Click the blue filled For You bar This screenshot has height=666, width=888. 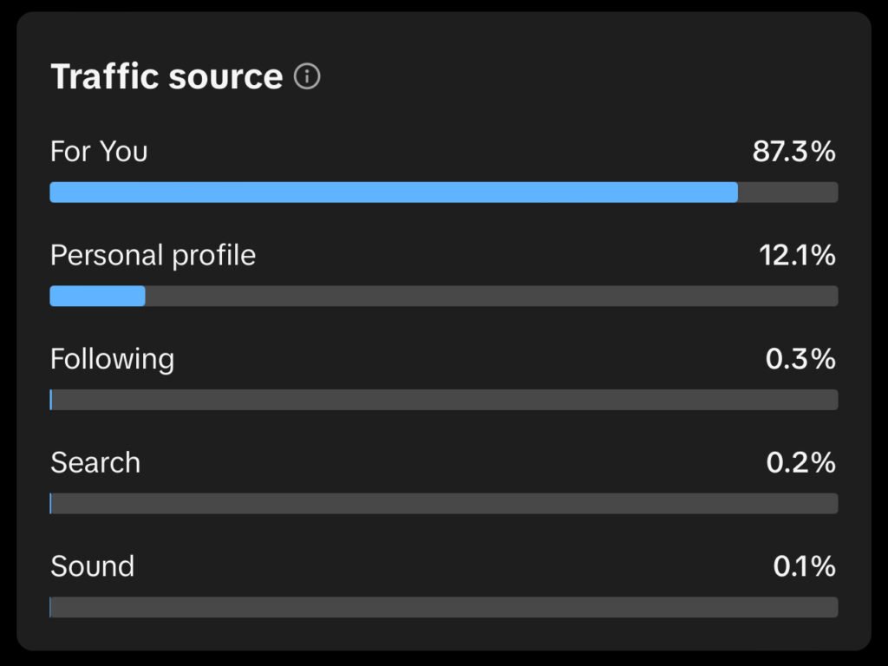[394, 193]
